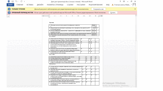Viewport: 163px width, 91px height.
Task: Switch to the РЕЦЕНЗИРОВАНИЕ tab
Action: [96, 5]
